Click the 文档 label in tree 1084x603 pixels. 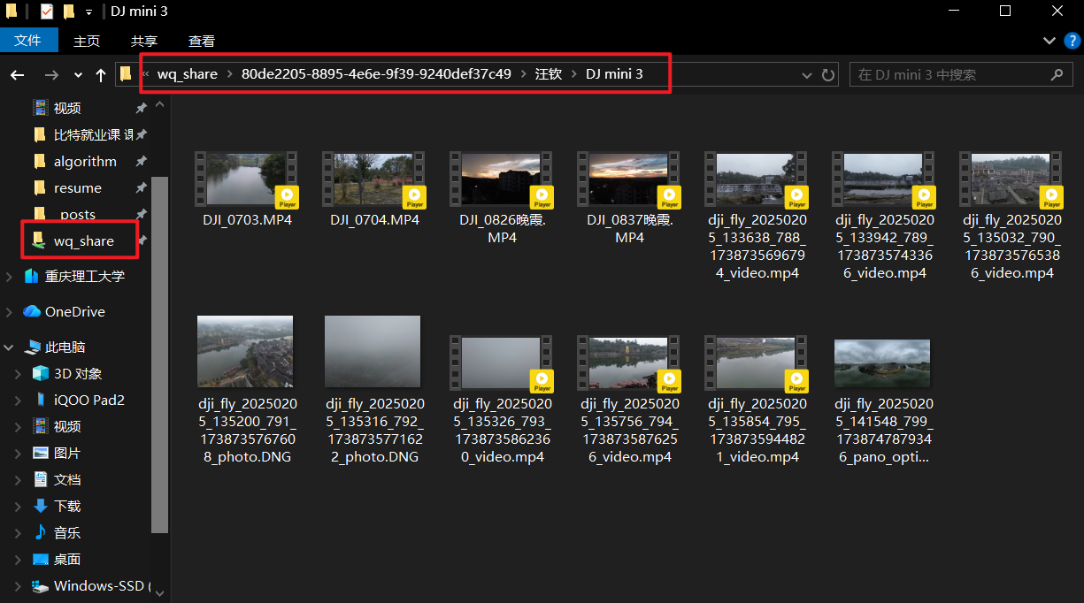point(67,480)
